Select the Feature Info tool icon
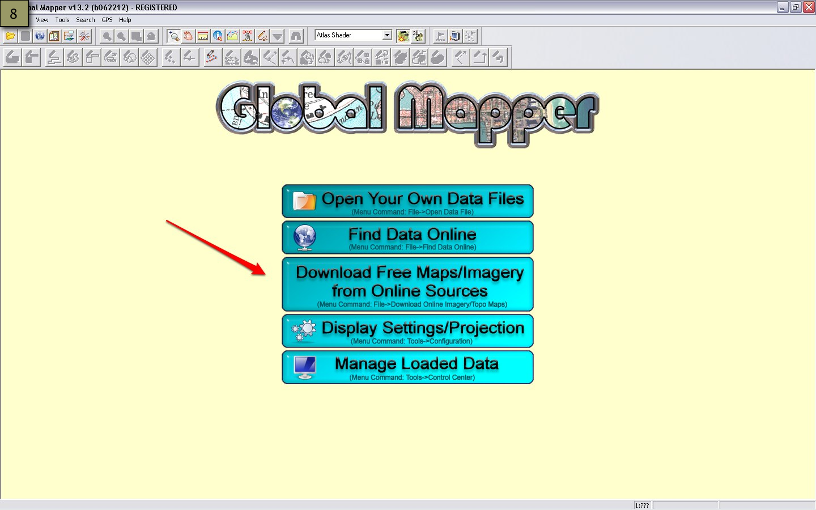The height and width of the screenshot is (510, 816). tap(218, 36)
